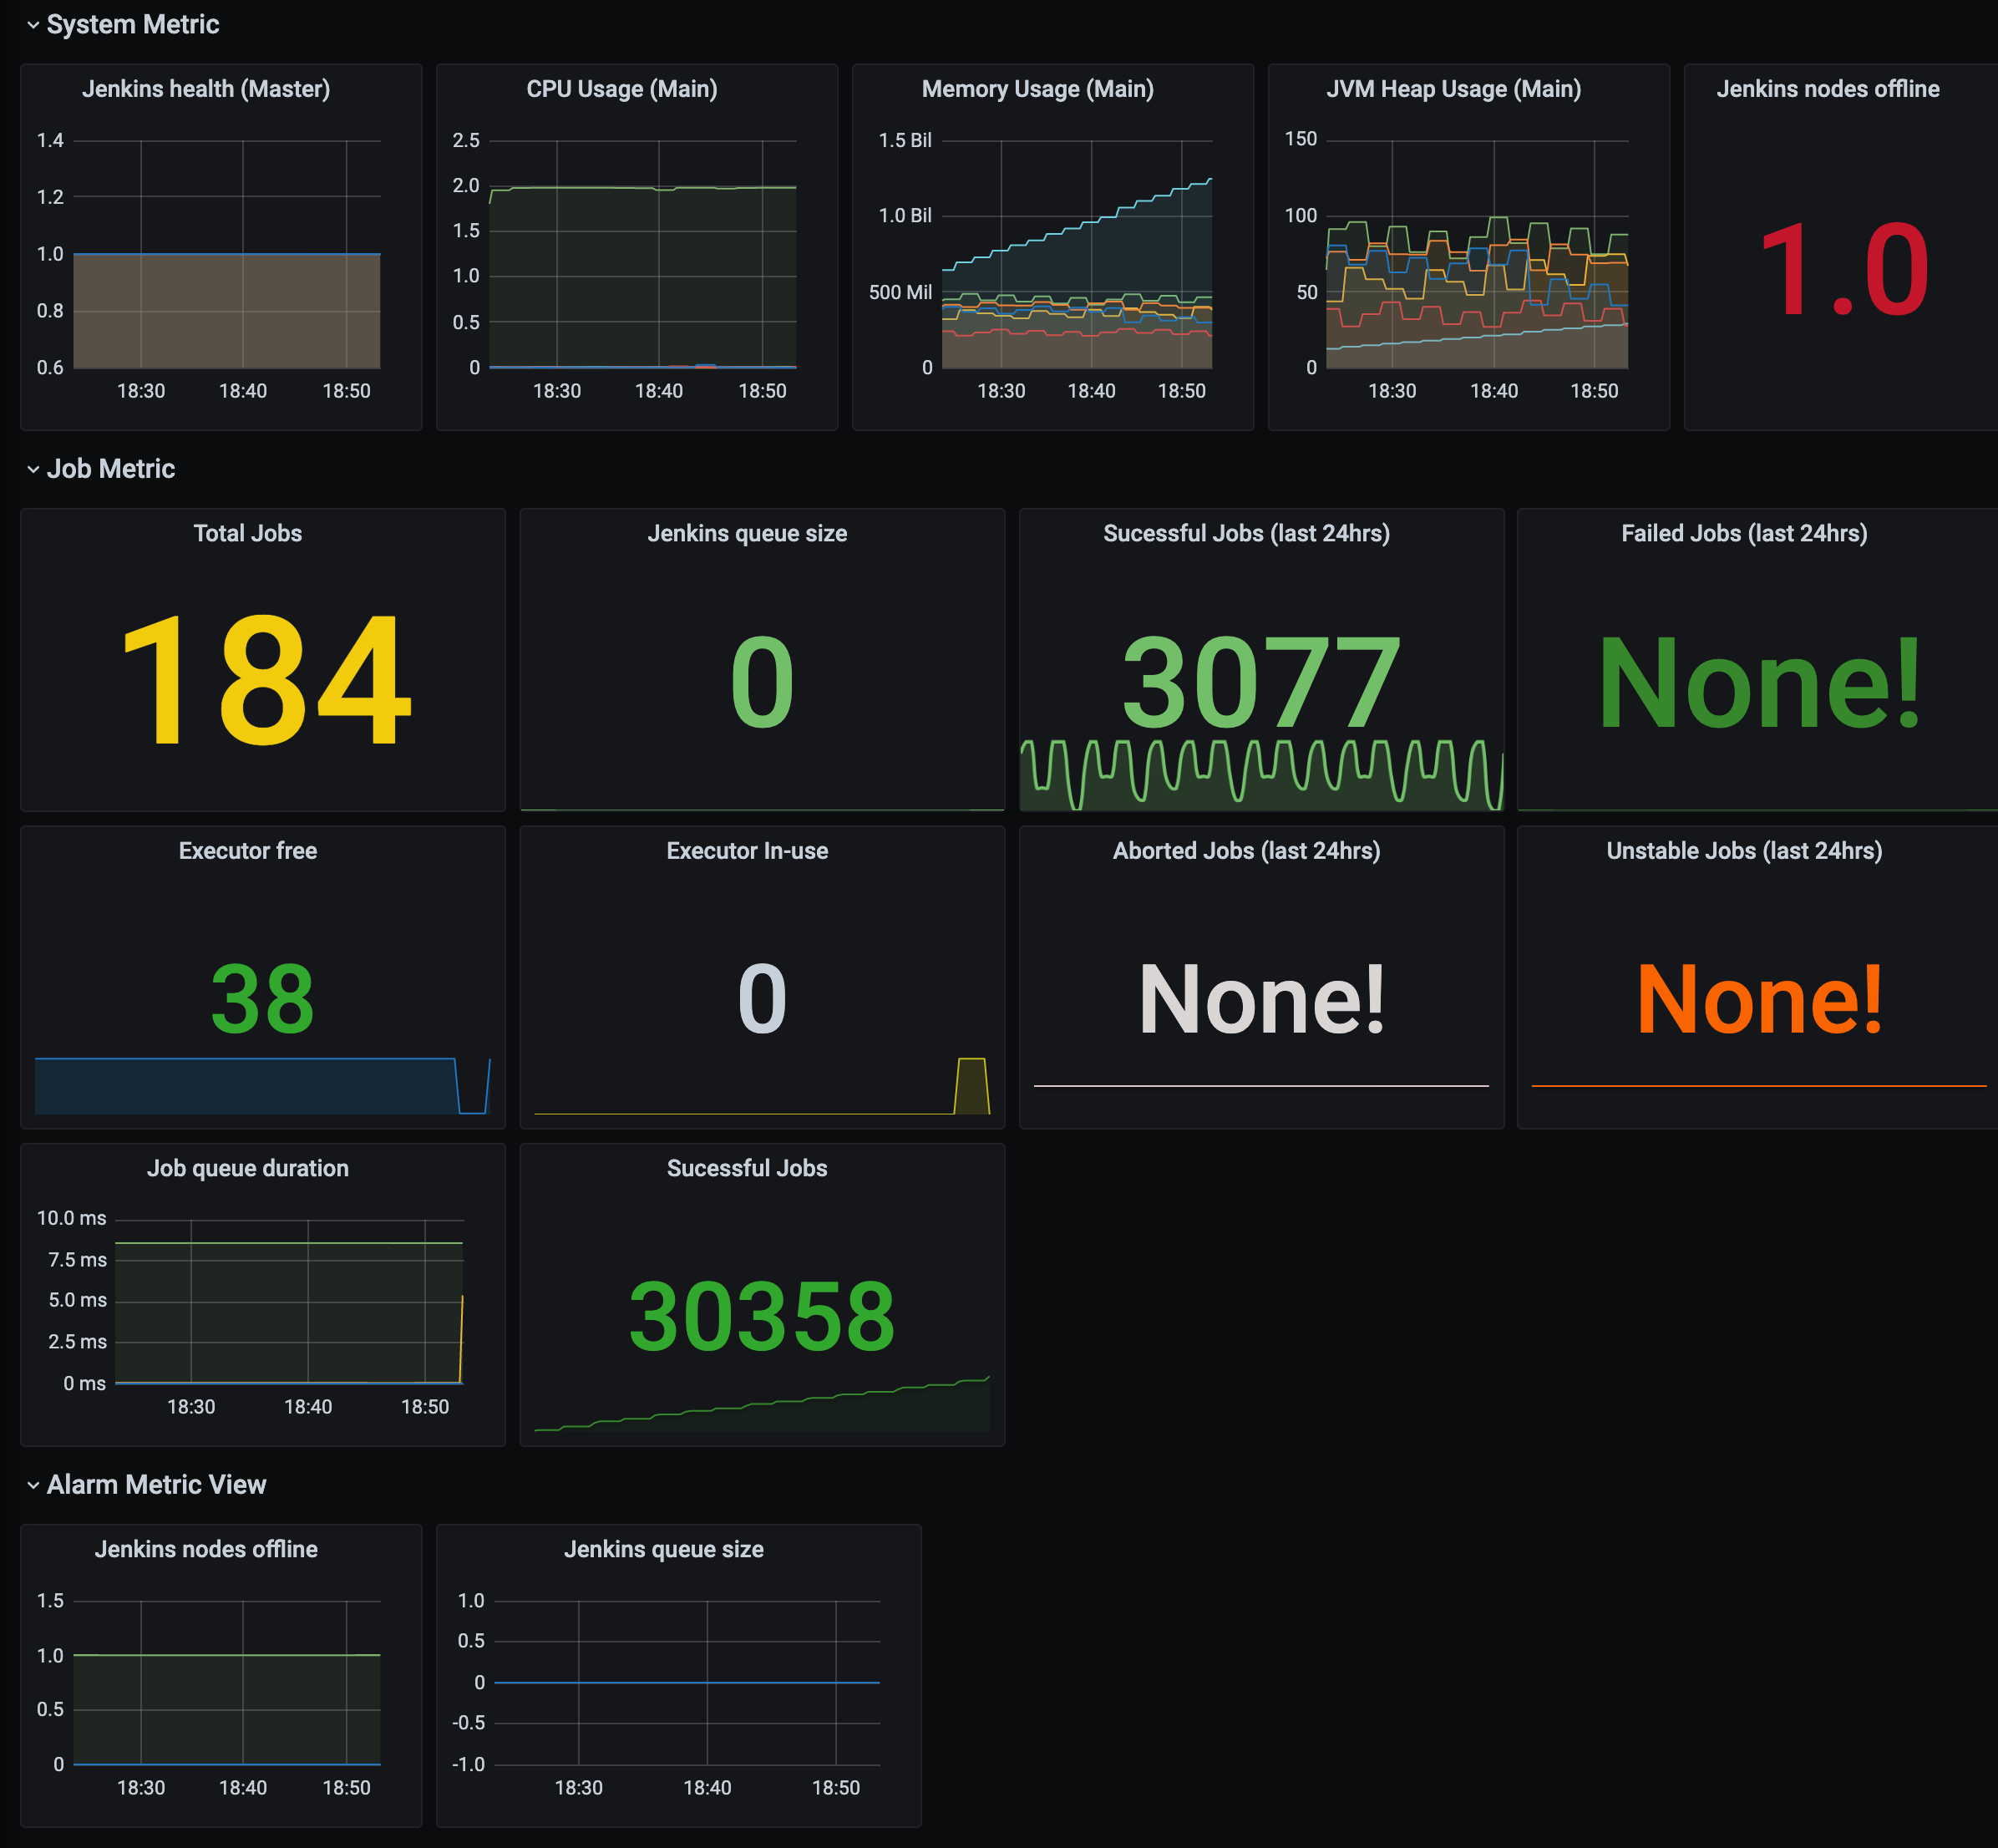
Task: Click the Aborted Jobs (last 24hrs) panel title
Action: [x=1246, y=851]
